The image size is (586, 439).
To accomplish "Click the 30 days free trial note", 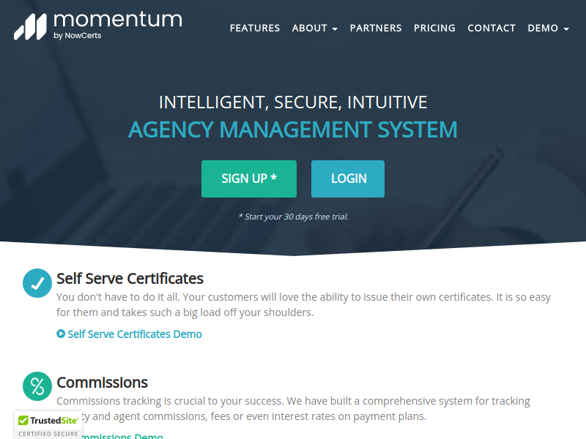I will click(294, 217).
